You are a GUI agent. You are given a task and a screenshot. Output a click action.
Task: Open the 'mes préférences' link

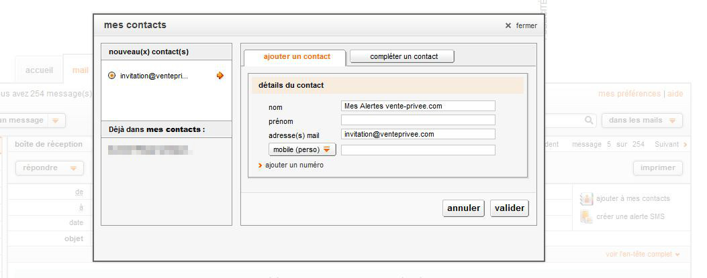(x=629, y=94)
